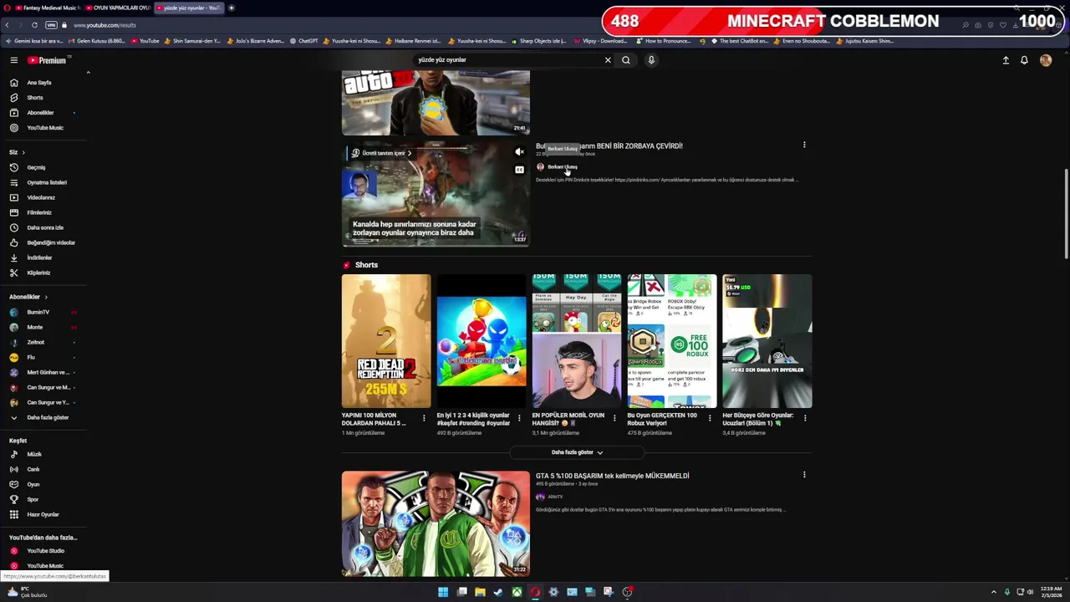The height and width of the screenshot is (602, 1070).
Task: Open Beğendiğim videolar list
Action: pos(51,242)
